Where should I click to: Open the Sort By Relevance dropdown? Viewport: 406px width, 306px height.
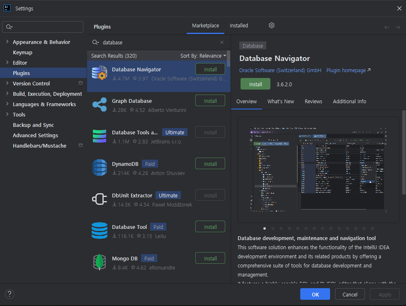[x=203, y=56]
